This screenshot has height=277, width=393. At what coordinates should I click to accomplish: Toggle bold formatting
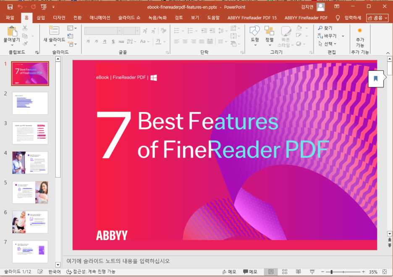point(88,41)
